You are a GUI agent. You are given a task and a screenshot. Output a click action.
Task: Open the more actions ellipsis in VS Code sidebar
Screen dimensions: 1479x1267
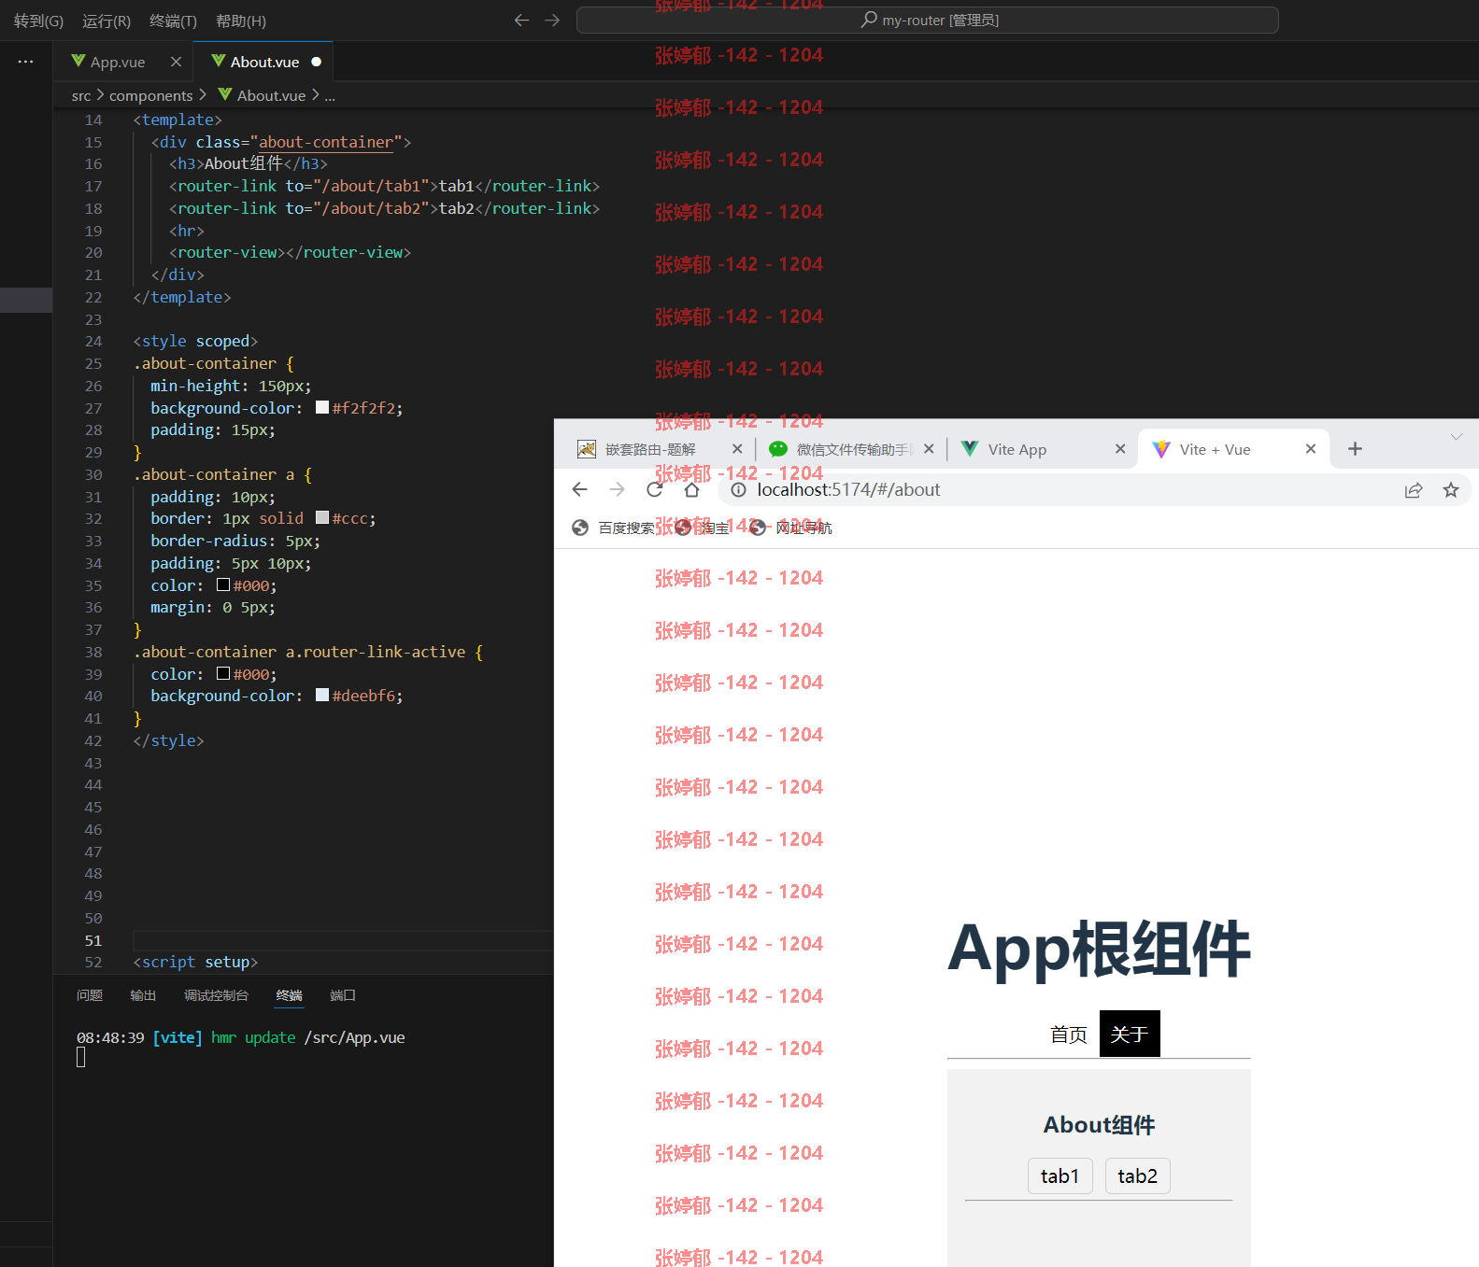25,62
